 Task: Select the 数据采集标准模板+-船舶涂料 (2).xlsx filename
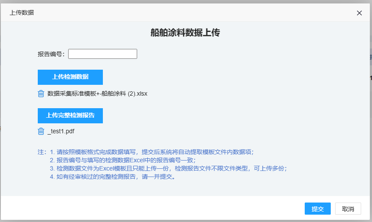tap(97, 93)
